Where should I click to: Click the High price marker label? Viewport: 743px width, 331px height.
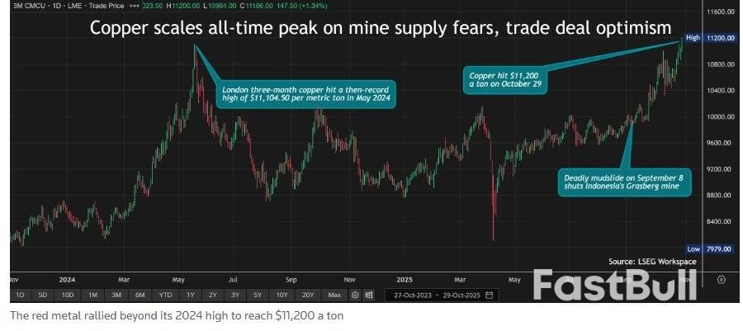tap(693, 38)
